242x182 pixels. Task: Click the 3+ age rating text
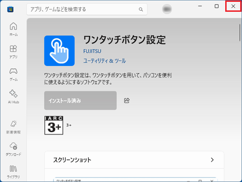pos(69,125)
